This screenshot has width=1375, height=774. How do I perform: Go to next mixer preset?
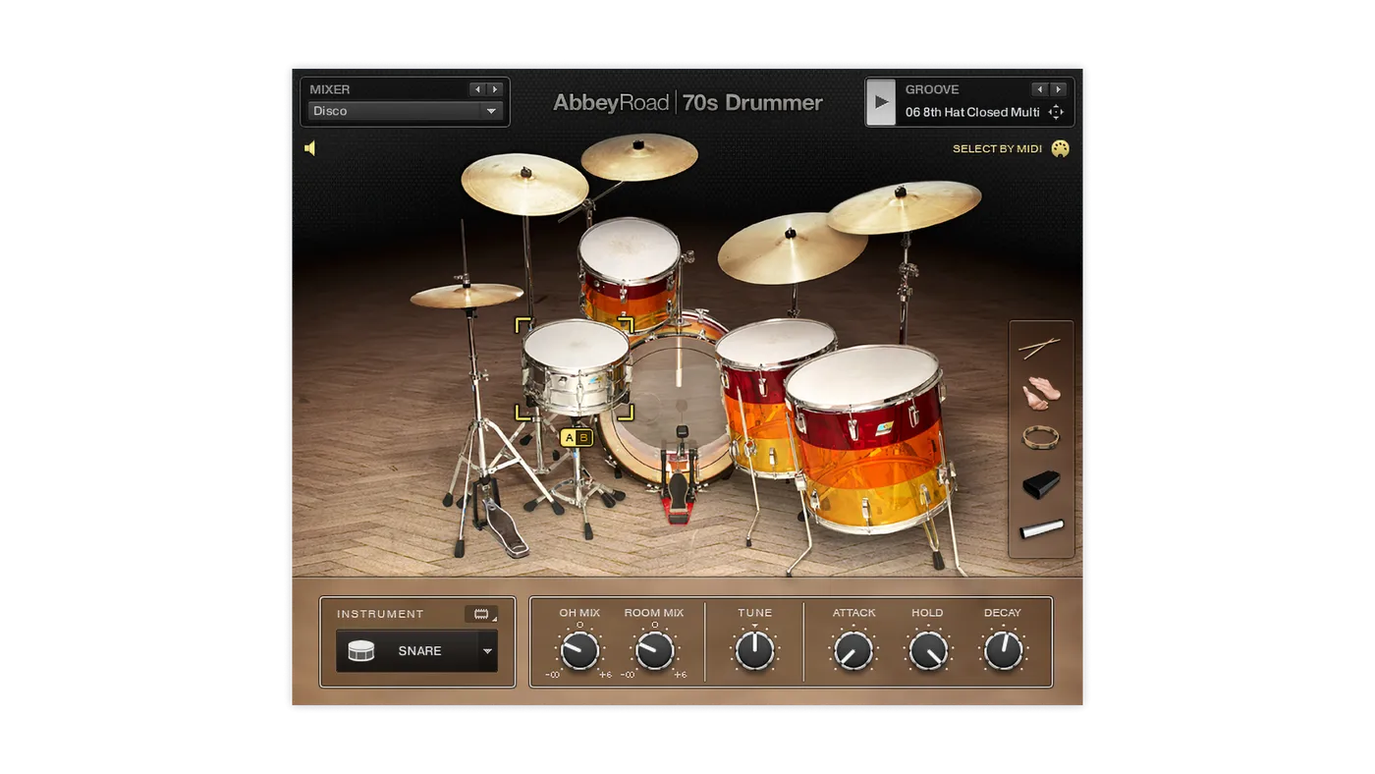tap(495, 89)
